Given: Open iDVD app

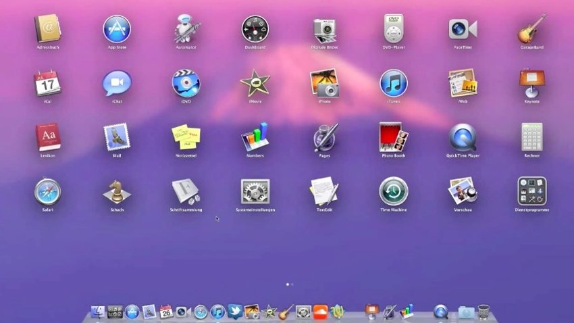Looking at the screenshot, I should click(x=186, y=83).
